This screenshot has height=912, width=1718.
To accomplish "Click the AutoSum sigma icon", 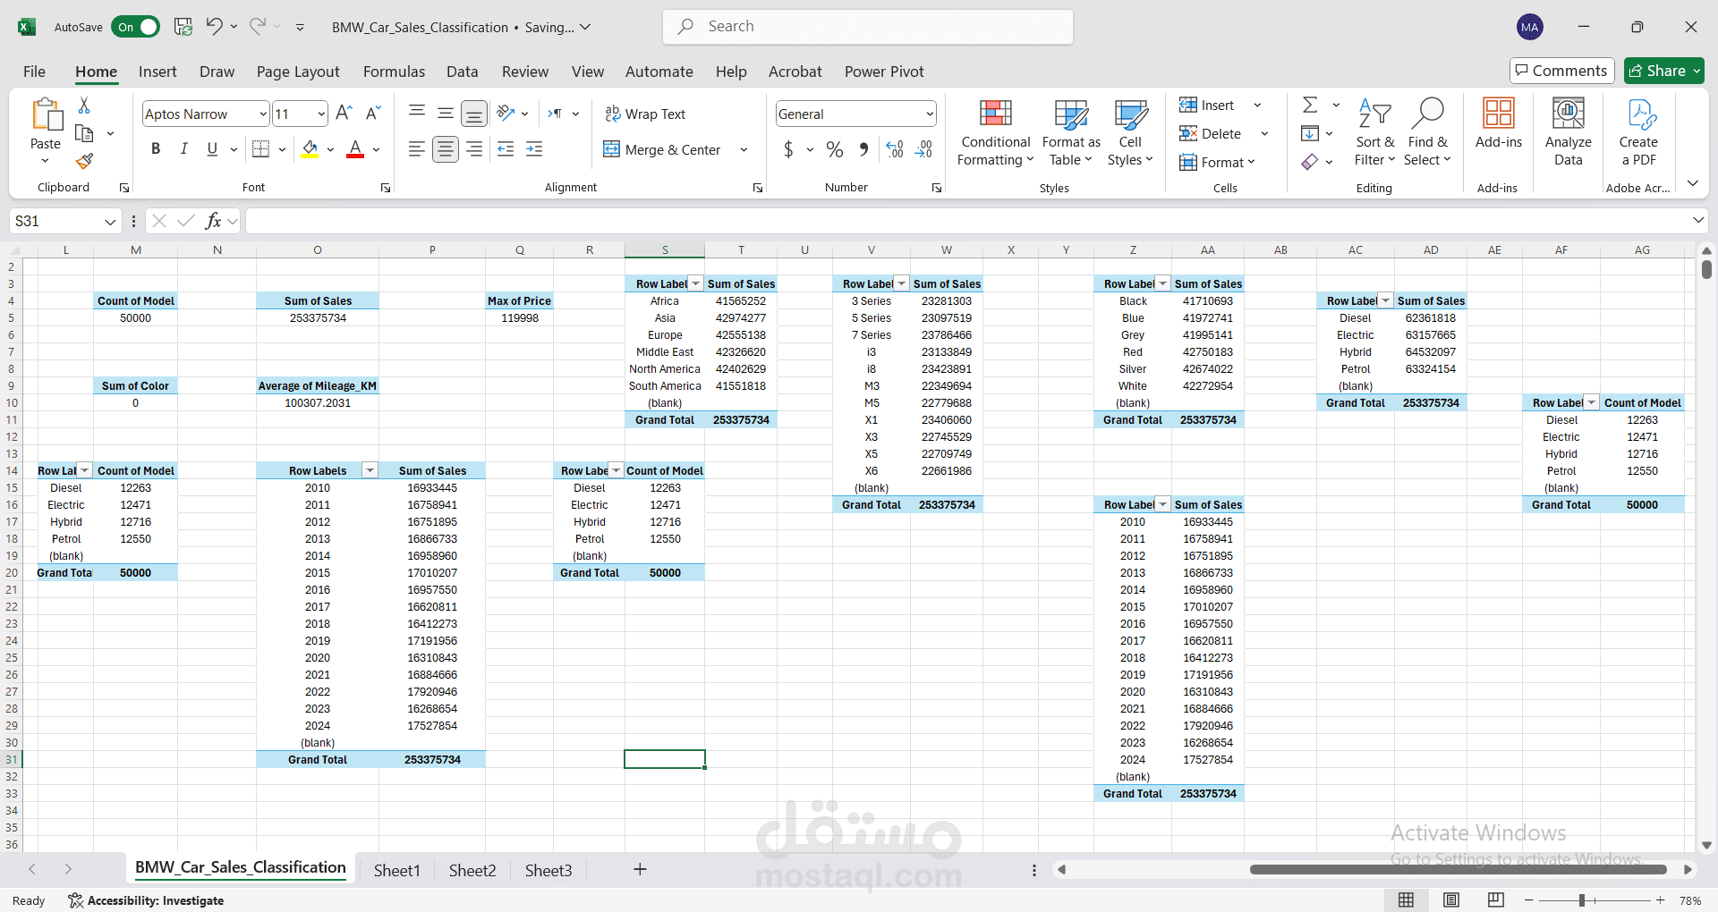I will [1310, 106].
